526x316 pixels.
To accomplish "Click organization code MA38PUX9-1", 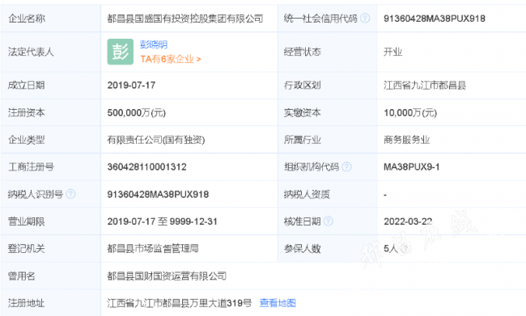I will click(x=412, y=166).
